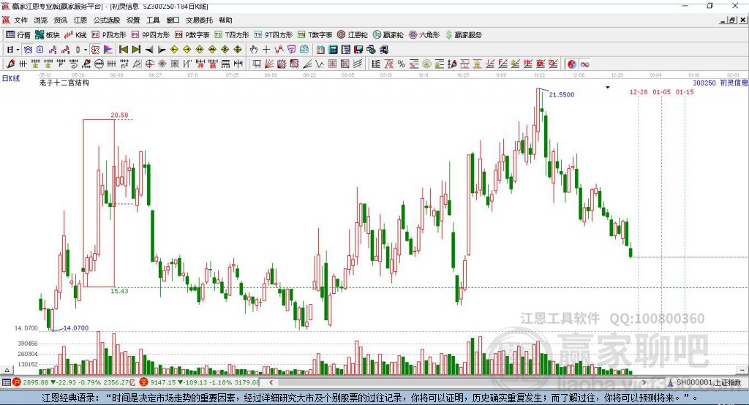Open the 江恩 menu
The width and height of the screenshot is (749, 405).
(80, 20)
